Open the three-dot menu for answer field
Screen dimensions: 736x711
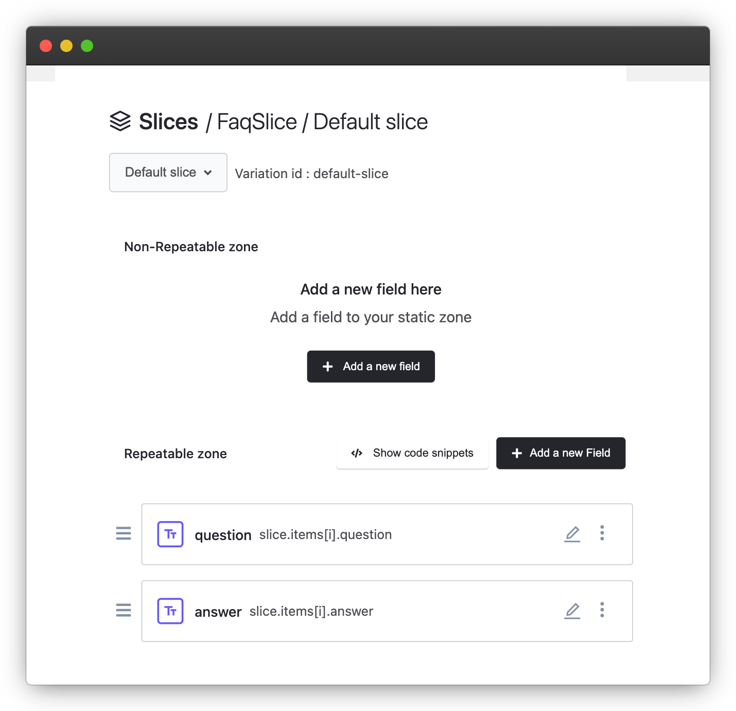[x=602, y=611]
